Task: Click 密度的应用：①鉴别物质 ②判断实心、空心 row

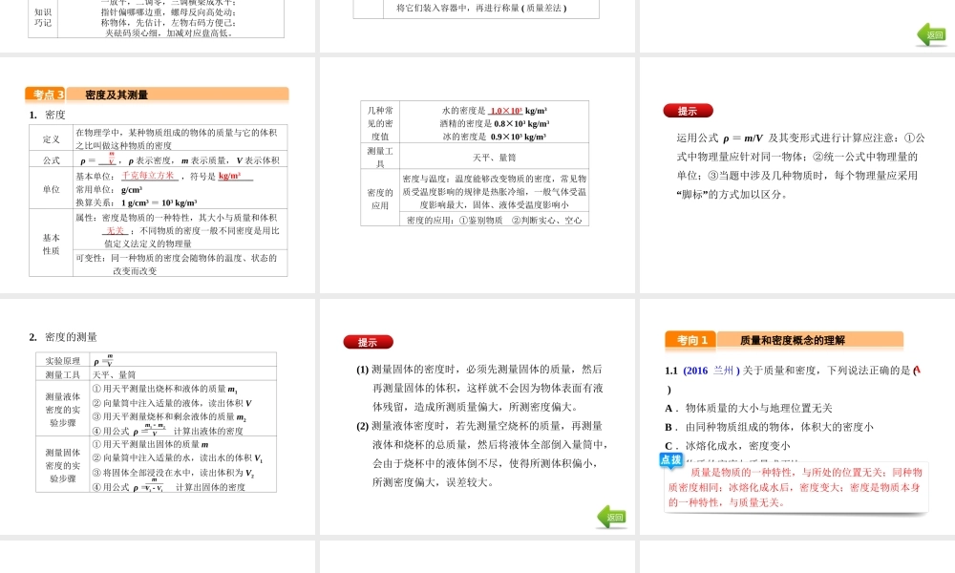Action: [x=495, y=220]
